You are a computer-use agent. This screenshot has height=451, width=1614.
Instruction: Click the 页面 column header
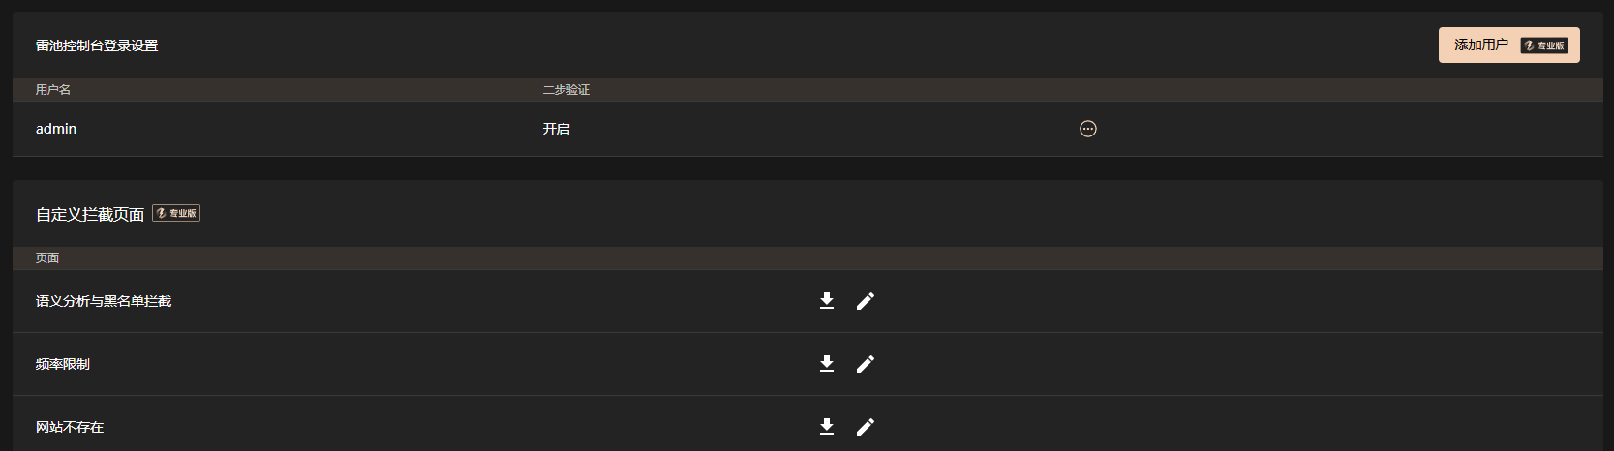click(47, 258)
